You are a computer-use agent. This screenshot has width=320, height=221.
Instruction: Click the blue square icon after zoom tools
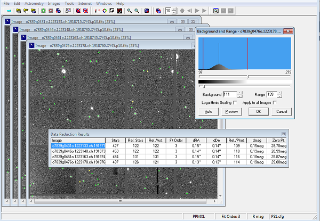[x=147, y=11]
